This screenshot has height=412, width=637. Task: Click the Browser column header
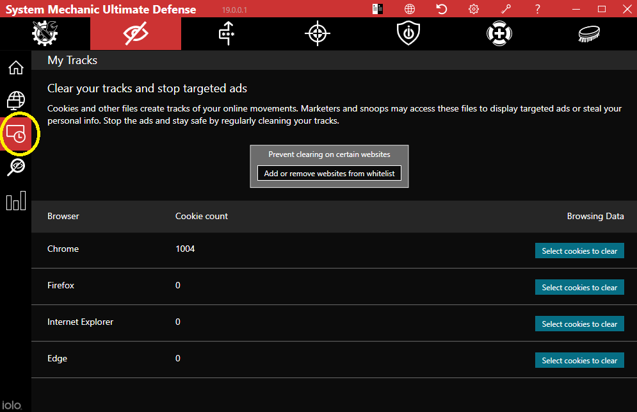coord(63,216)
